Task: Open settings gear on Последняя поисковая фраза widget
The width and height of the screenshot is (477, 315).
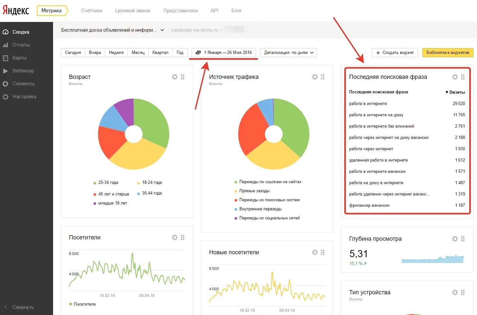Action: coord(455,77)
